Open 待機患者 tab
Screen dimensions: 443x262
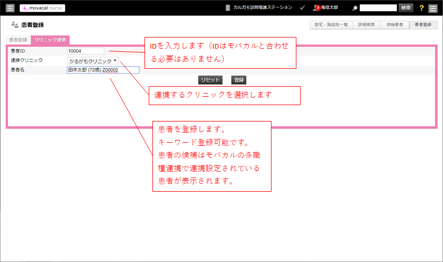coord(395,25)
